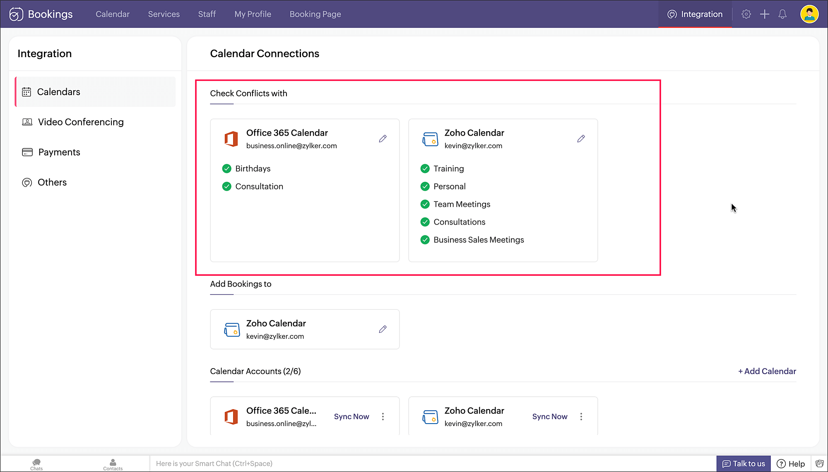Screen dimensions: 828x472
Task: Click Zoho Calendar logo in Check Conflicts card
Action: click(x=430, y=139)
